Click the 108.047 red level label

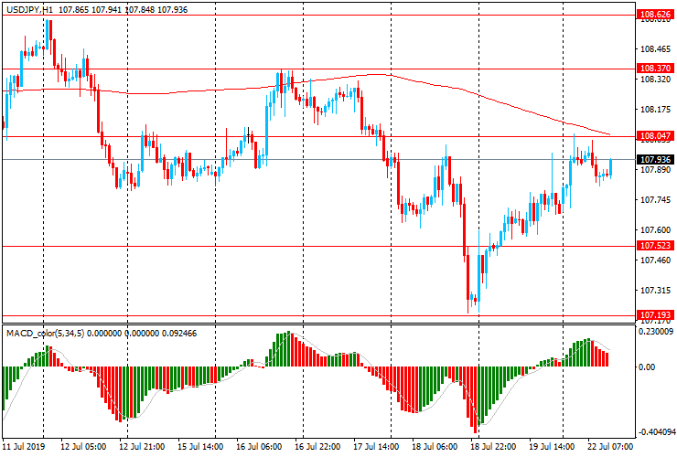pos(655,136)
